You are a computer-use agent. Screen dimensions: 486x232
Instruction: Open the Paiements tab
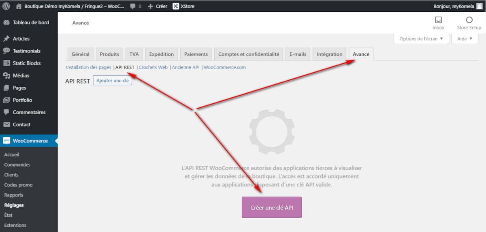[196, 54]
